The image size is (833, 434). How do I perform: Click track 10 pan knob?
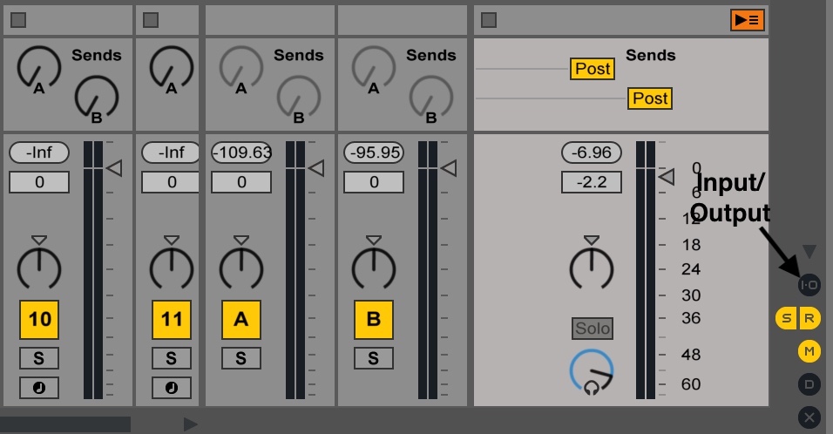39,268
